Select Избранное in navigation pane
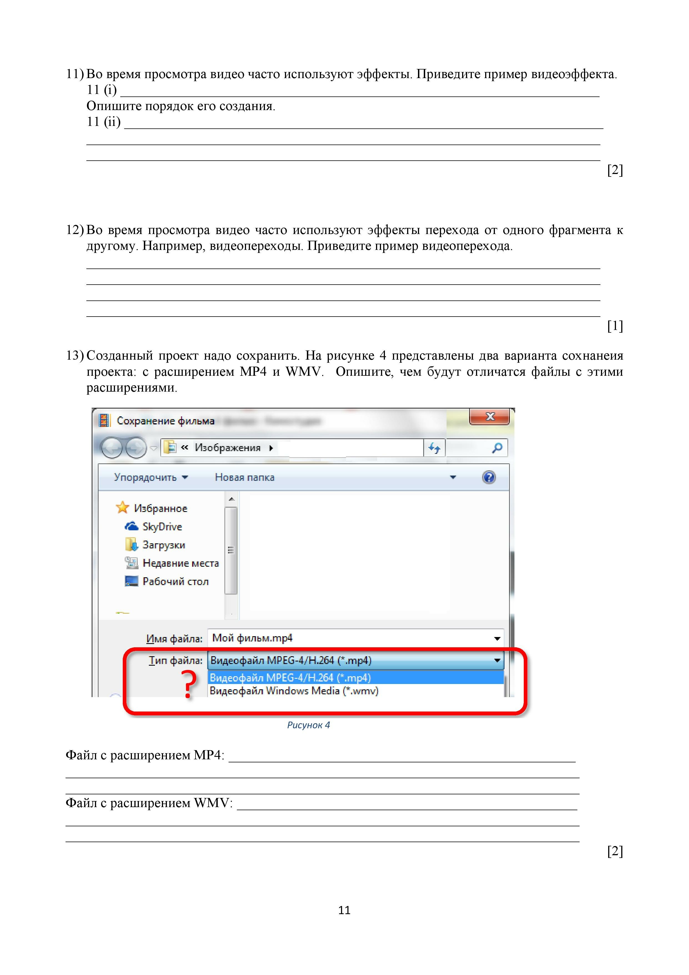The image size is (689, 975). [x=160, y=508]
